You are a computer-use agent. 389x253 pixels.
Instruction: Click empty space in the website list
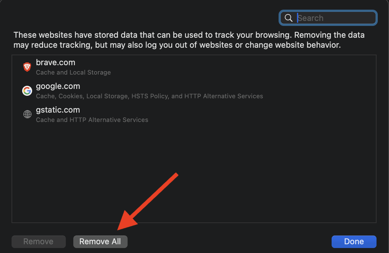click(218, 172)
